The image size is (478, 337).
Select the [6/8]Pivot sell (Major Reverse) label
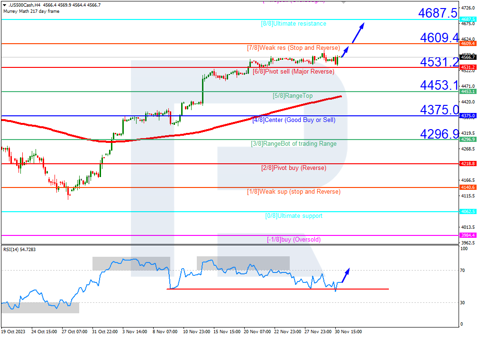click(x=294, y=72)
